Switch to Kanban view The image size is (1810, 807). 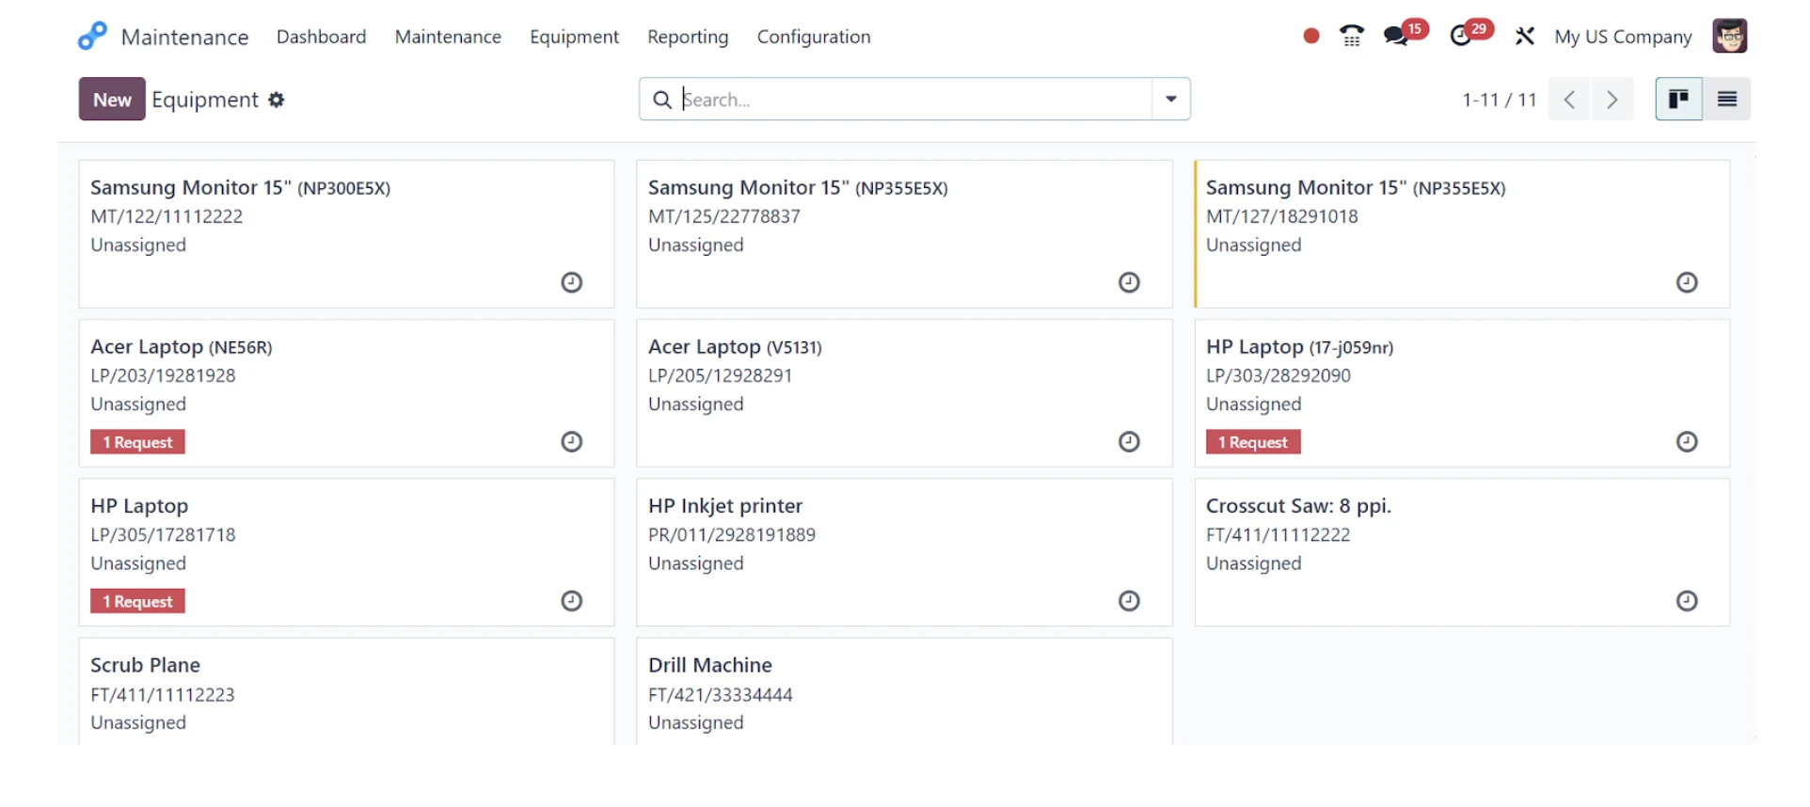pyautogui.click(x=1678, y=99)
